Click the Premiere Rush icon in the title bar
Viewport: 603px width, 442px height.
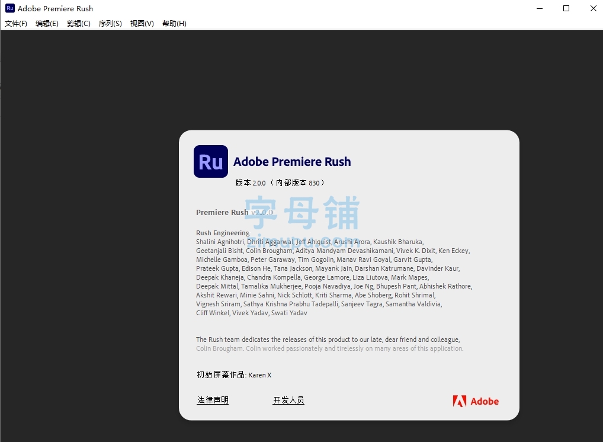pyautogui.click(x=10, y=8)
